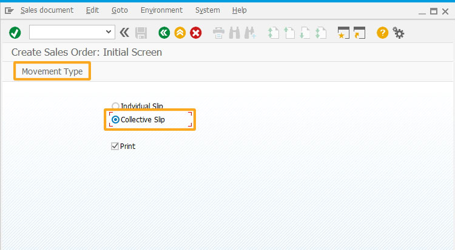Image resolution: width=455 pixels, height=250 pixels.
Task: Go to Previous Page icon
Action: point(289,33)
